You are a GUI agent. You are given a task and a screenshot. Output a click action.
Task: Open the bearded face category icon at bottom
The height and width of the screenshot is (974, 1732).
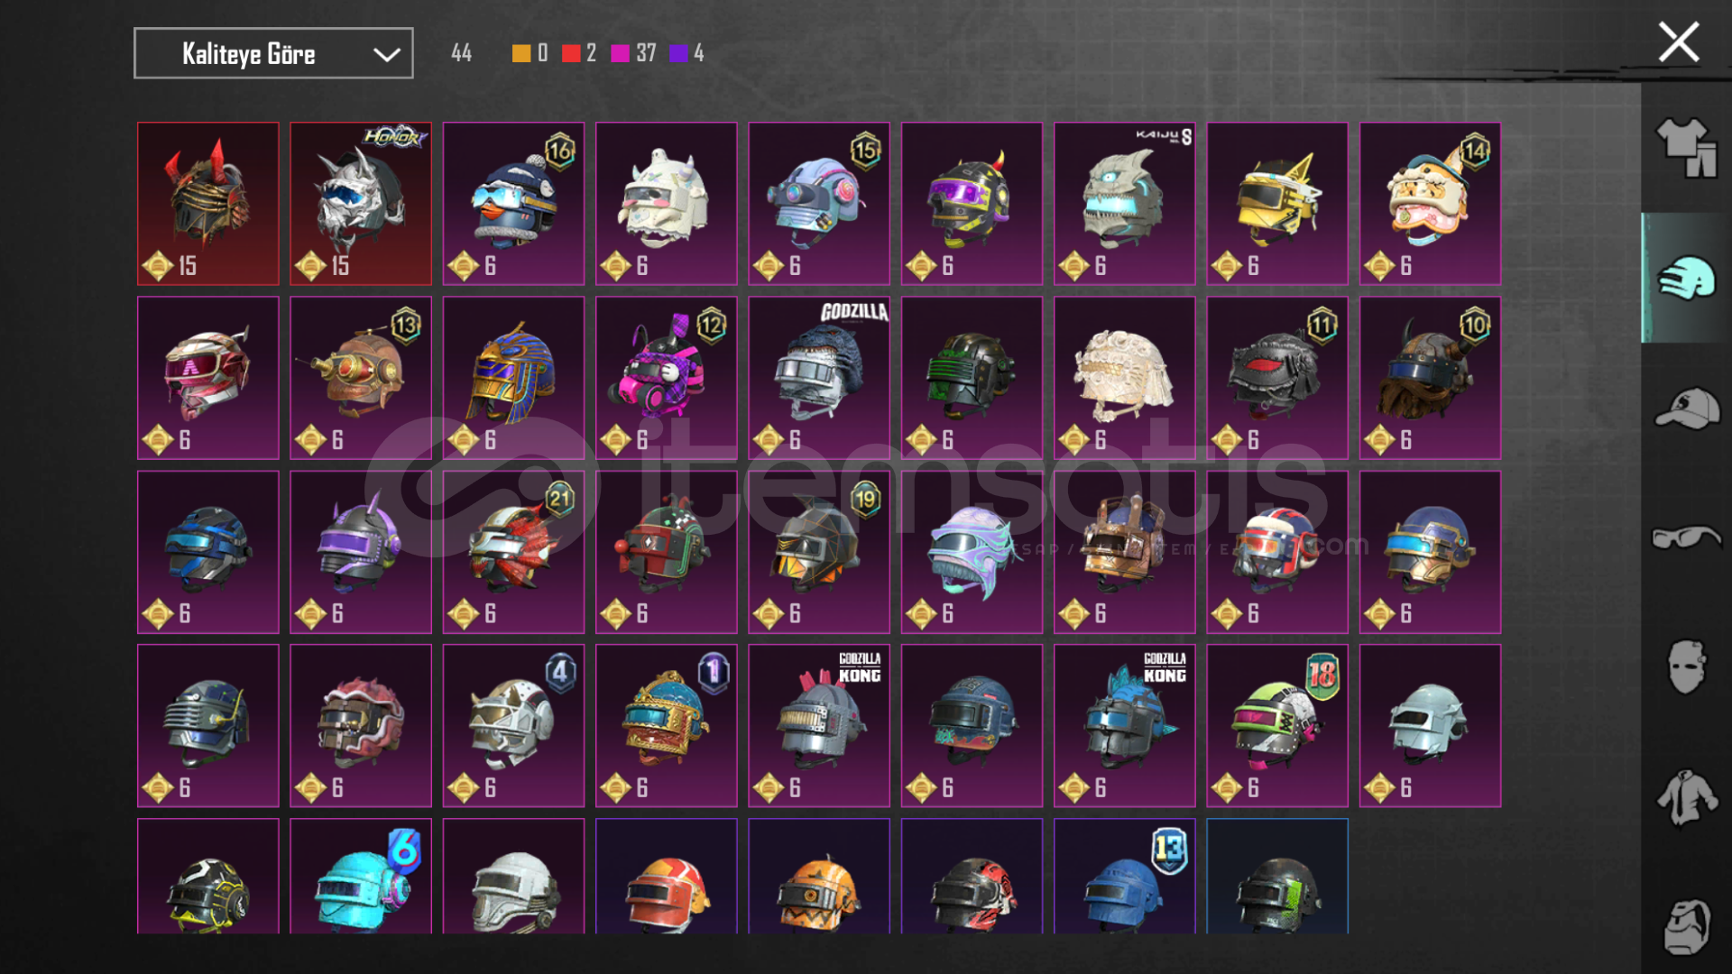pyautogui.click(x=1685, y=927)
